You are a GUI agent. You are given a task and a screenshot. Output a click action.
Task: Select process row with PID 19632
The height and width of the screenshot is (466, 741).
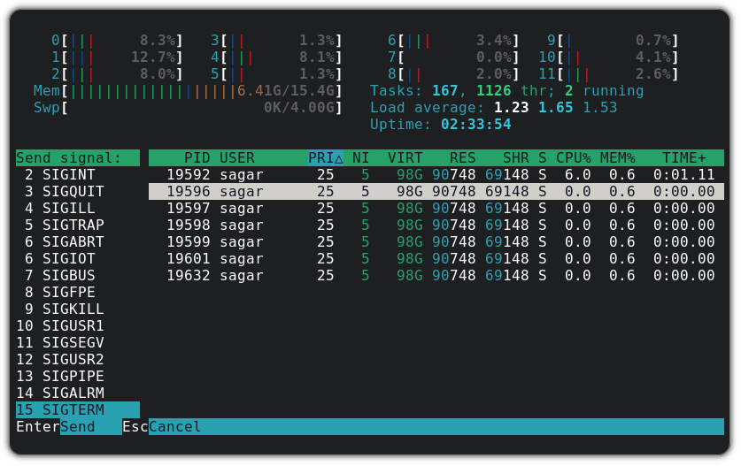(x=436, y=276)
